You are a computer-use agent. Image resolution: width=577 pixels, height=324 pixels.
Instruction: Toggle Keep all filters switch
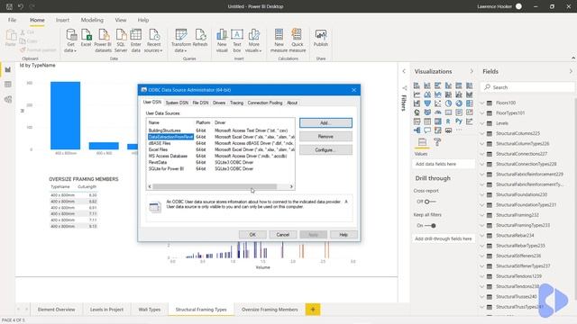click(430, 226)
